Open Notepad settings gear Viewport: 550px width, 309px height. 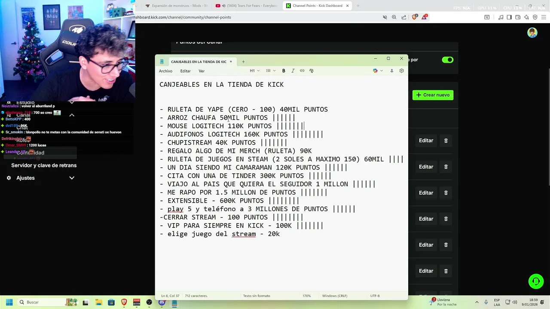tap(402, 71)
